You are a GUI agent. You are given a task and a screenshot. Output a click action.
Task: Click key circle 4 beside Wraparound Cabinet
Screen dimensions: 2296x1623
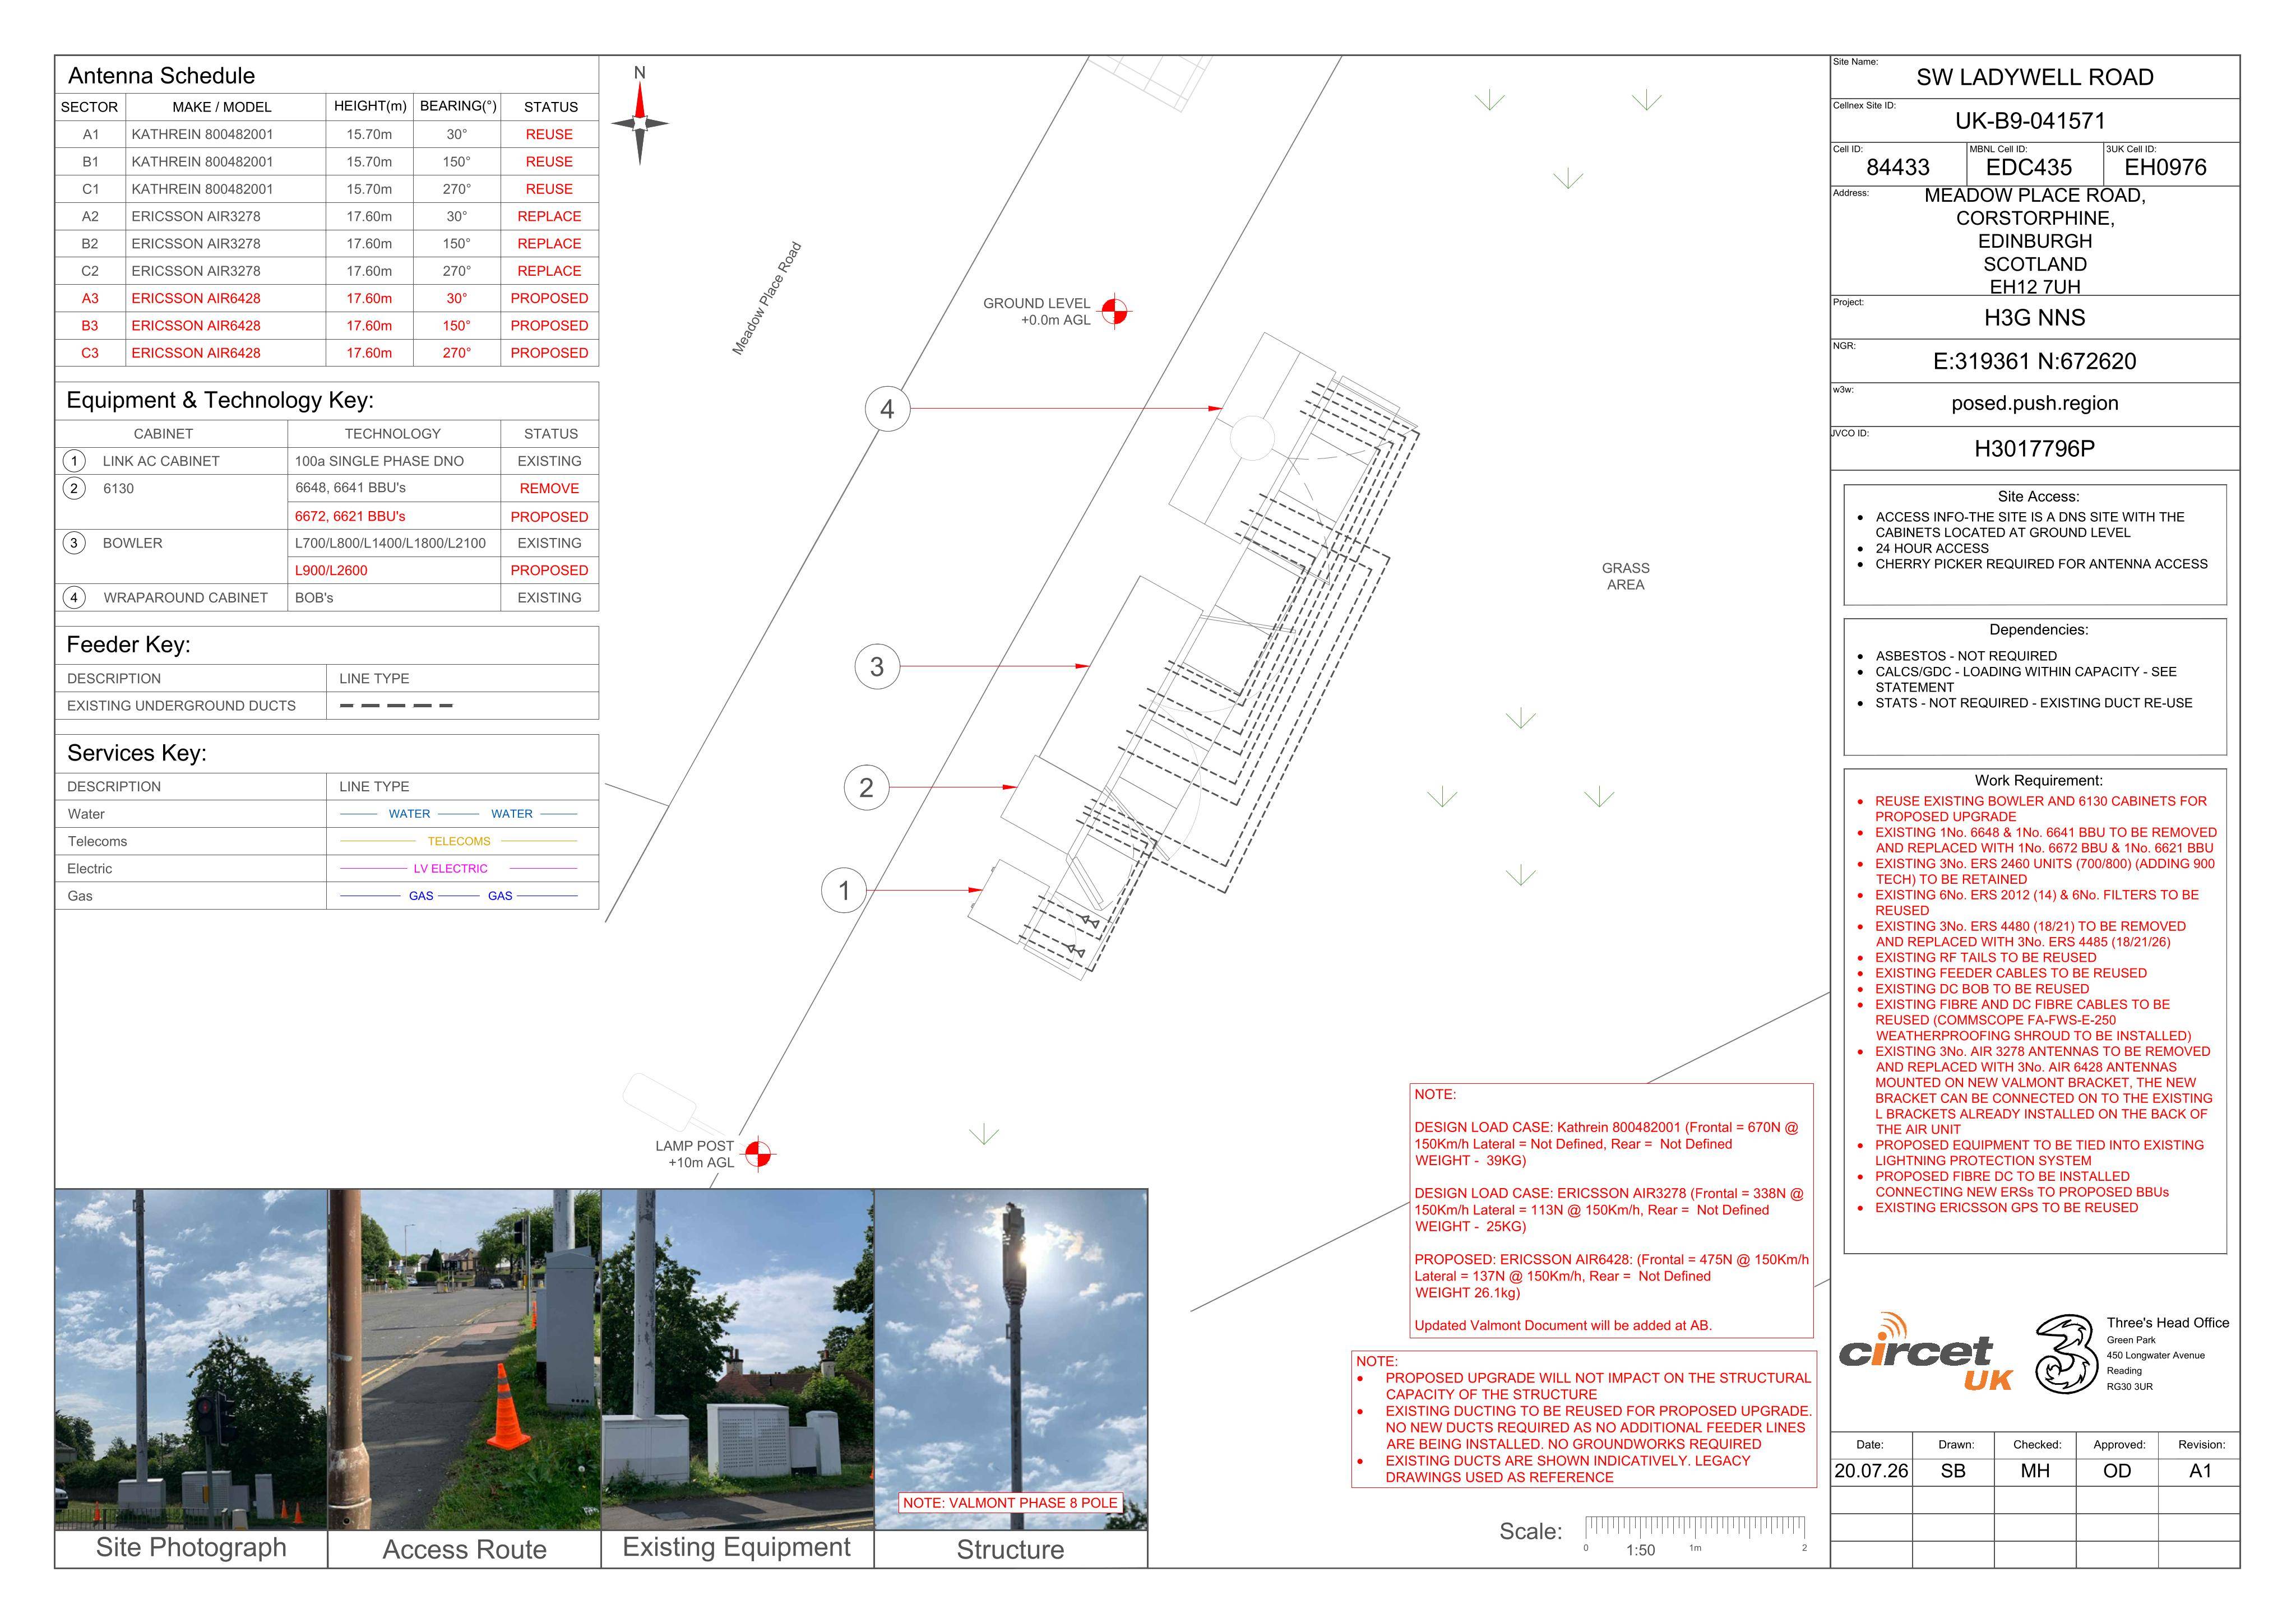(x=74, y=598)
